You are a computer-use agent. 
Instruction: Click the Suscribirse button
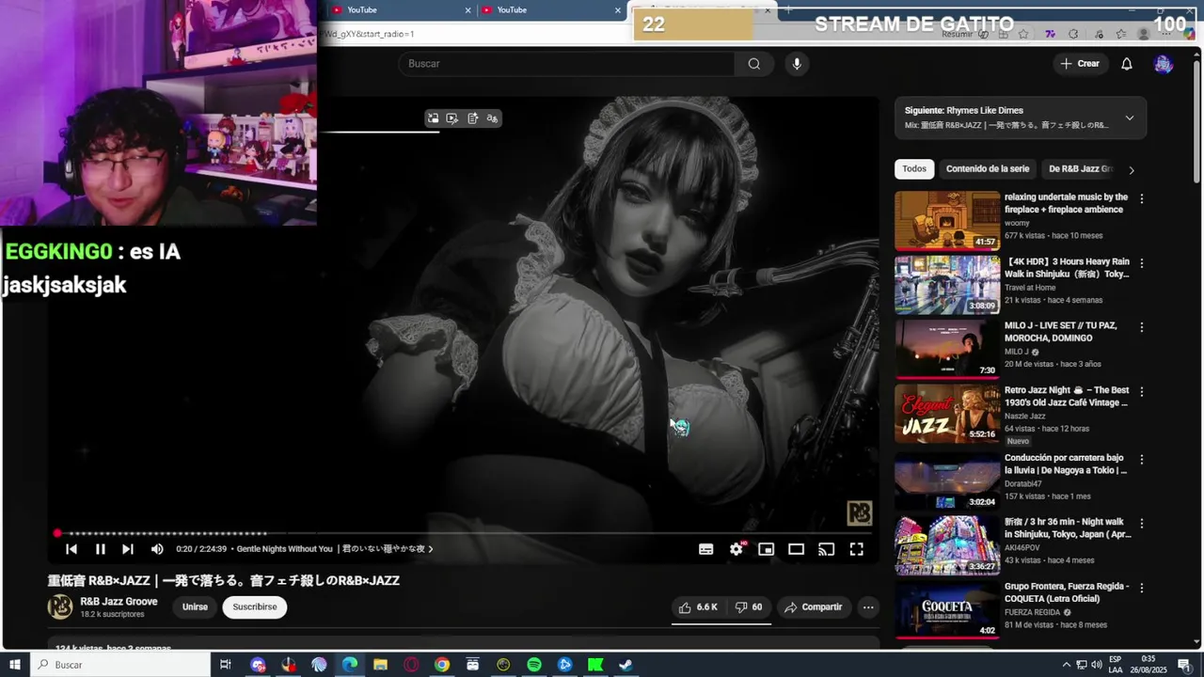coord(255,607)
